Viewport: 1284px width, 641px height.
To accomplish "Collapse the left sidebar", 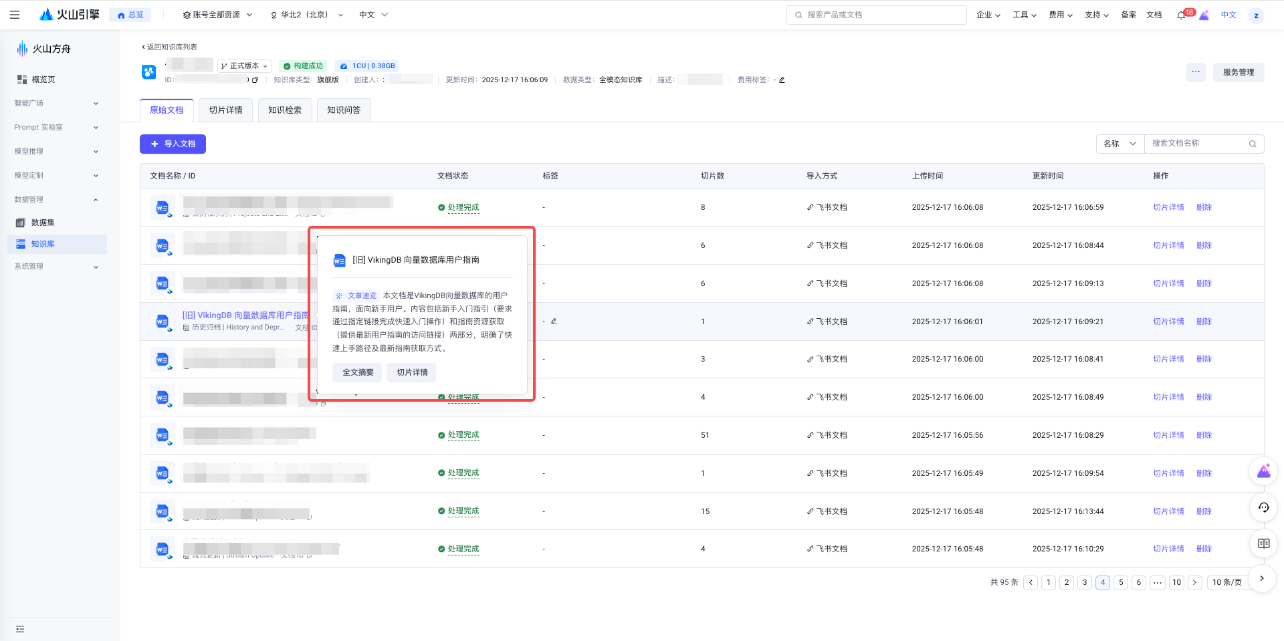I will 20,629.
